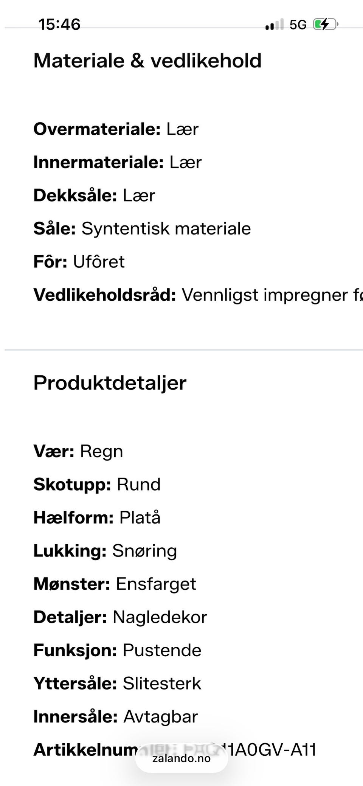Click the Hælform: Platå detail
The width and height of the screenshot is (363, 786).
[x=97, y=517]
